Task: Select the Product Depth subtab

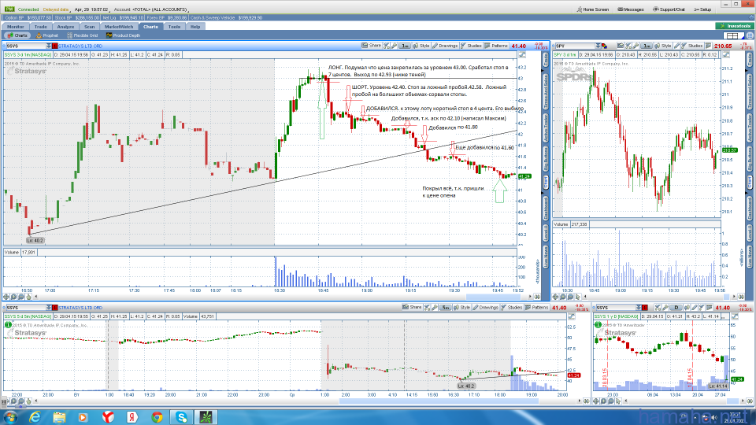Action: tap(124, 35)
